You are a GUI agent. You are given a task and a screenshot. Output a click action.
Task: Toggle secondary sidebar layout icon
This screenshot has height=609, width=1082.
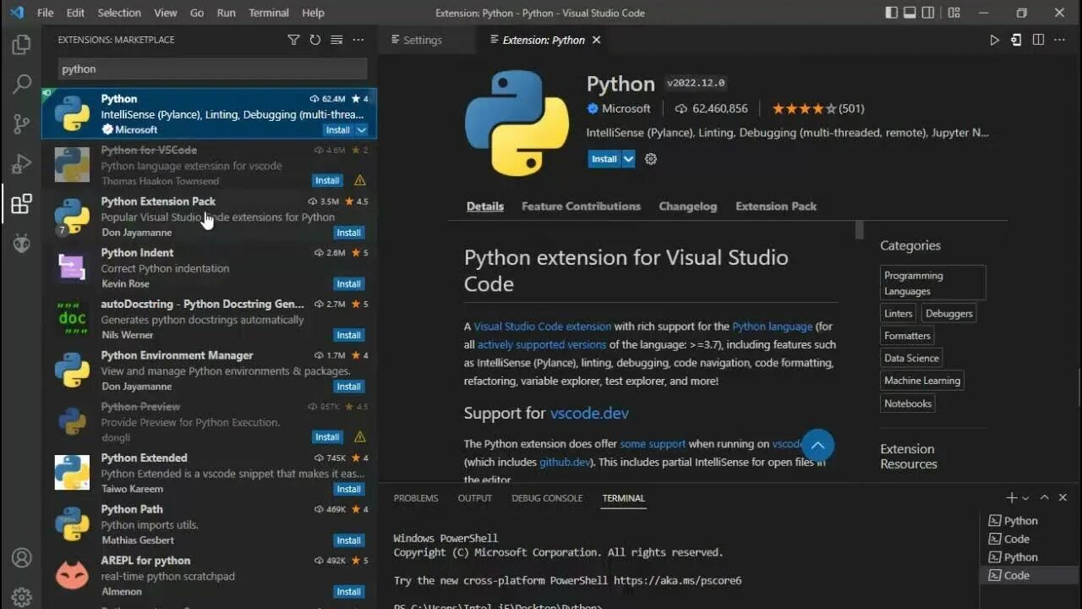(x=929, y=13)
